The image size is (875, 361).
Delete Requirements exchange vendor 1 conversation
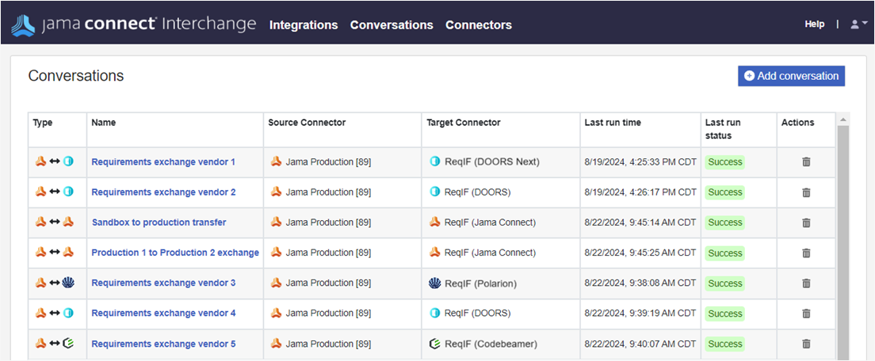point(806,161)
